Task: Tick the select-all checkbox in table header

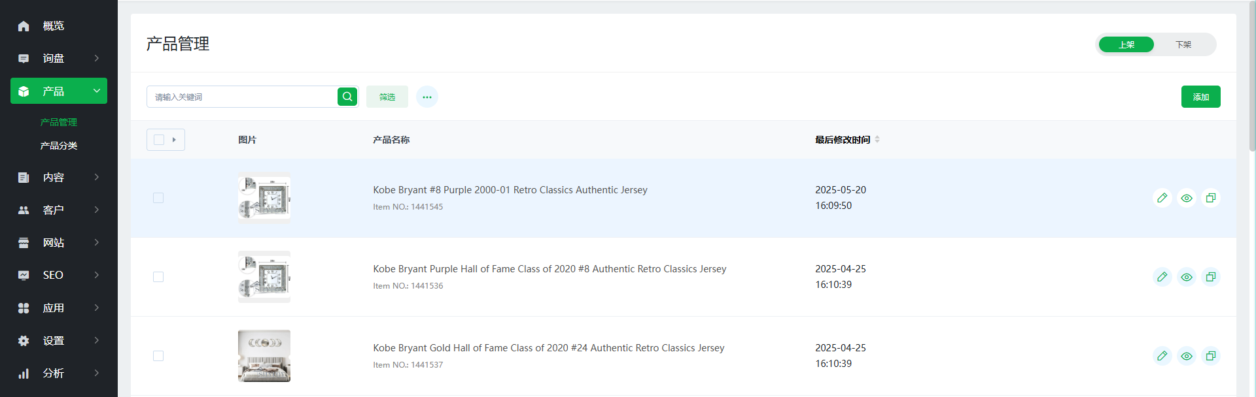Action: 159,140
